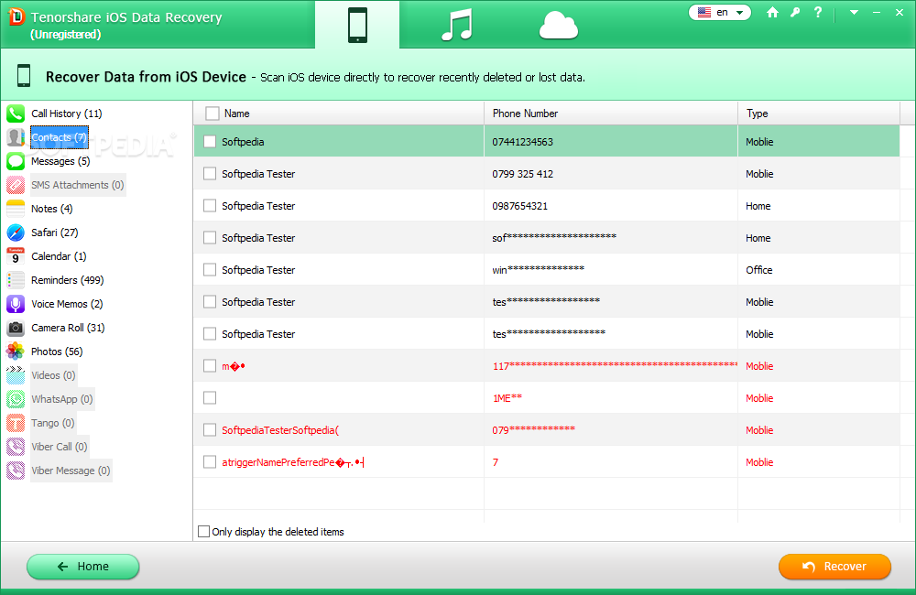Check the box for 1ME** deleted contact
The width and height of the screenshot is (916, 595).
[x=210, y=397]
